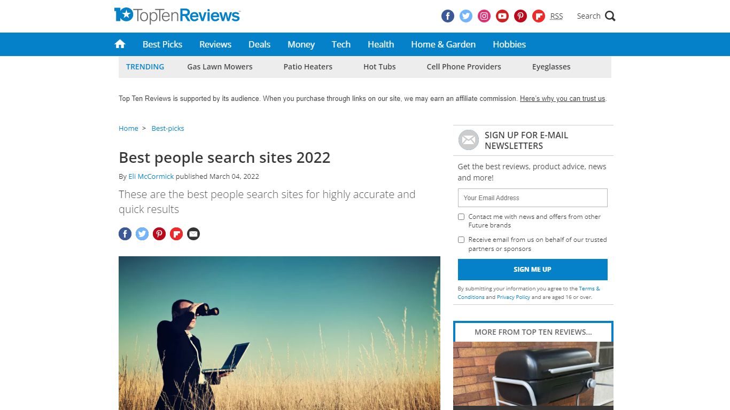Share the article using the Pinterest icon
Viewport: 730px width, 410px height.
coord(159,234)
